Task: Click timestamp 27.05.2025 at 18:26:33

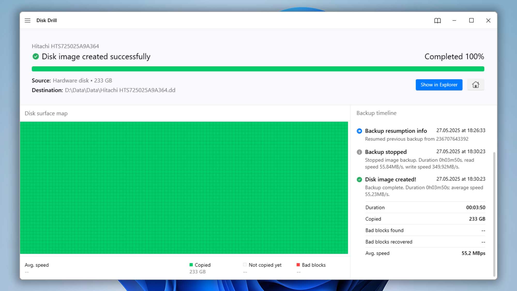Action: [461, 130]
